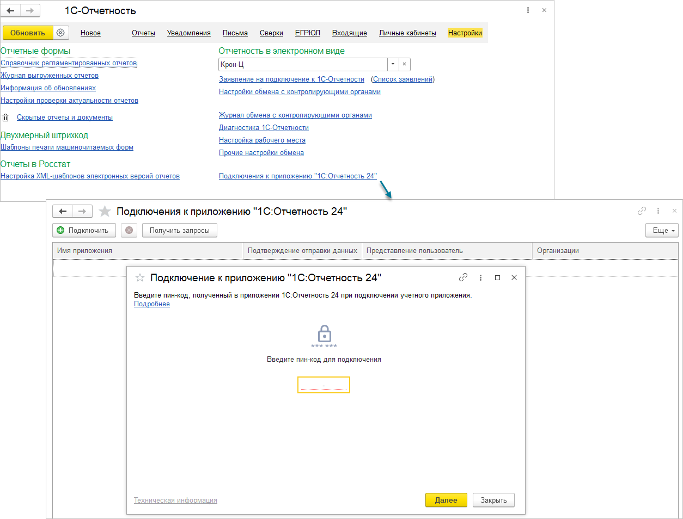
Task: Open the Входящие tab
Action: pos(350,33)
